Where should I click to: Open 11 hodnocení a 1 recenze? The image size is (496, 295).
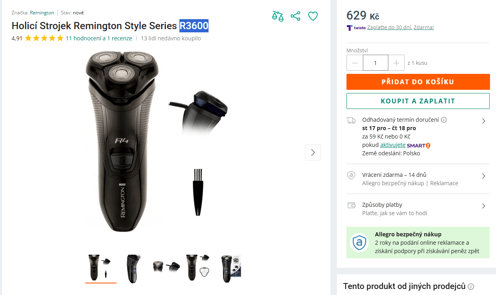pos(98,38)
